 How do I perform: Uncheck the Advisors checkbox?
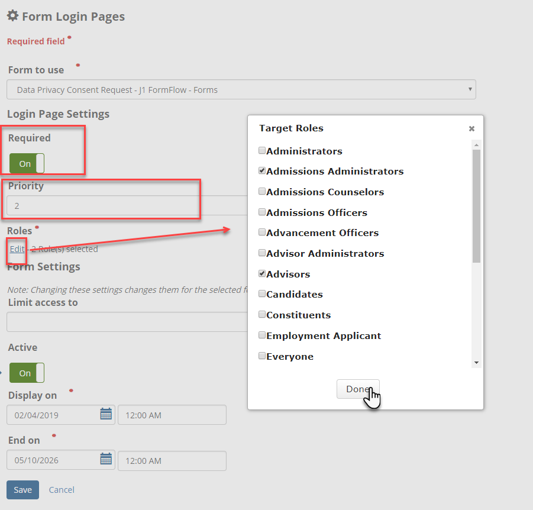point(262,273)
